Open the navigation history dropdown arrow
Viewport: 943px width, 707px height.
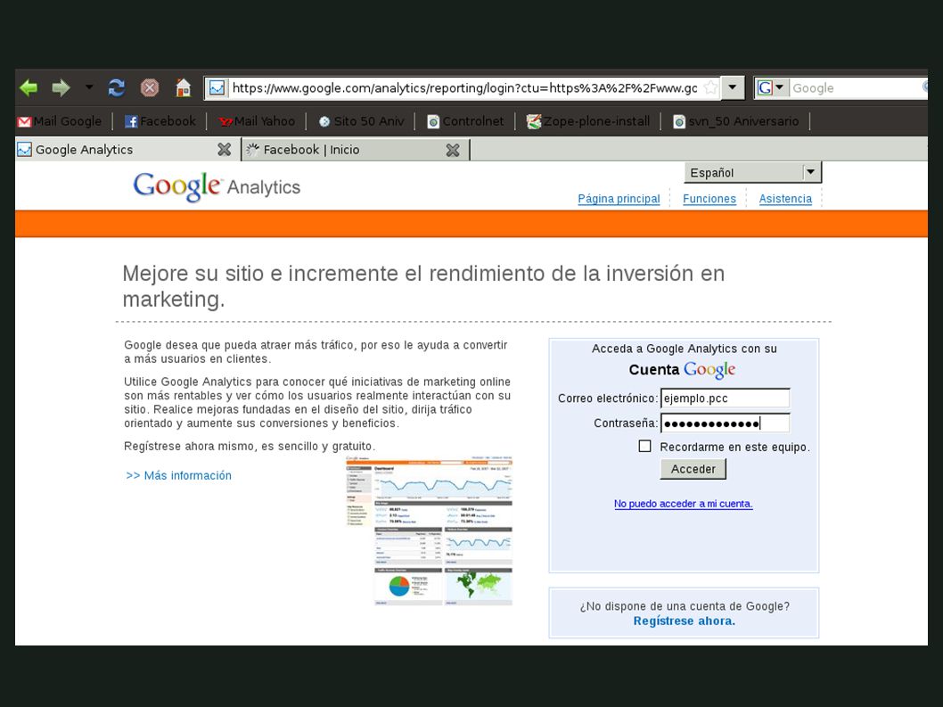pos(89,87)
